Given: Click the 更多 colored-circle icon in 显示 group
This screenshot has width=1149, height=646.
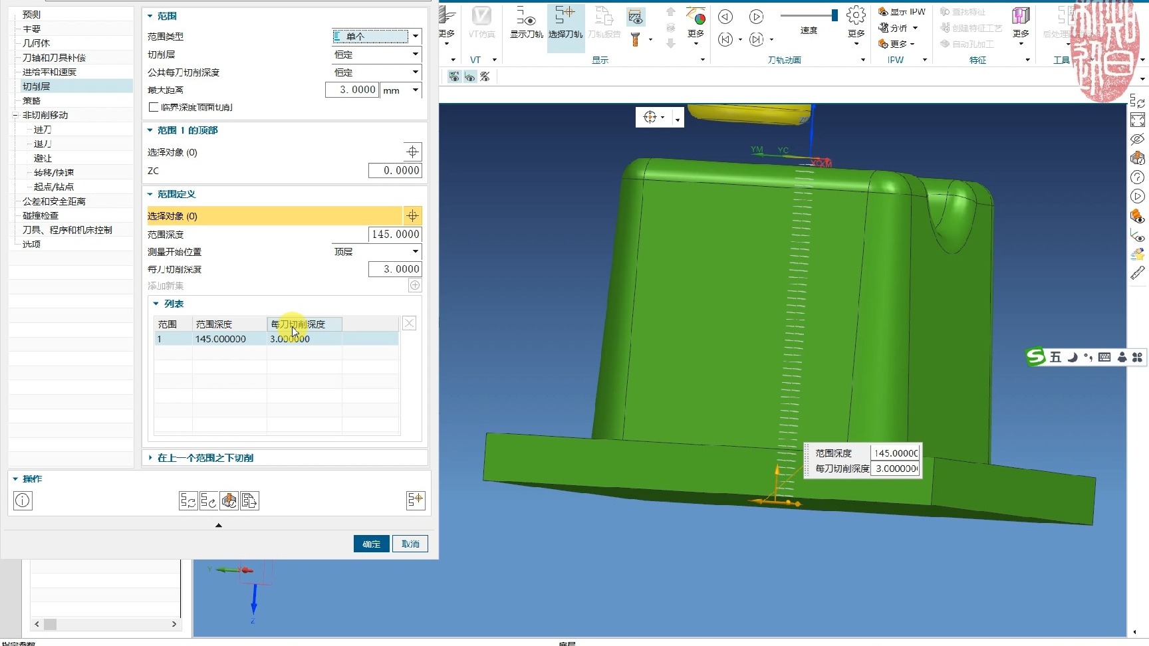Looking at the screenshot, I should coord(696,16).
